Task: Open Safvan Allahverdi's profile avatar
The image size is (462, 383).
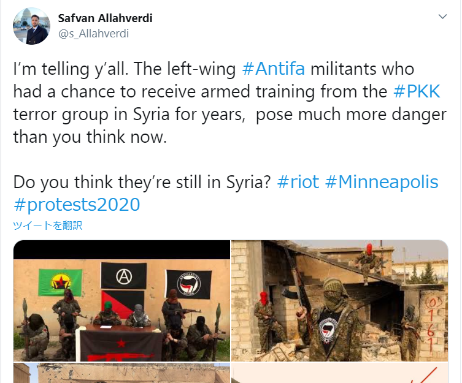Action: 31,26
